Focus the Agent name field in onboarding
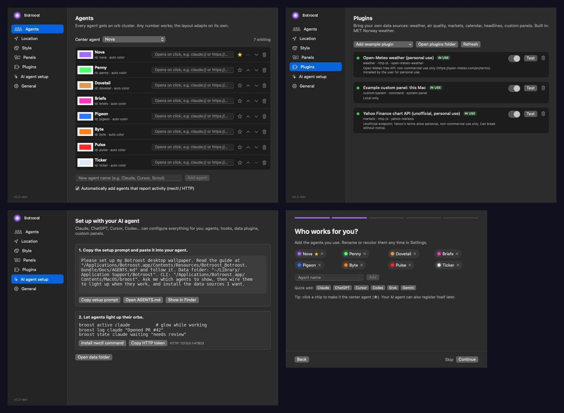Screen dimensions: 564x413 coord(329,277)
